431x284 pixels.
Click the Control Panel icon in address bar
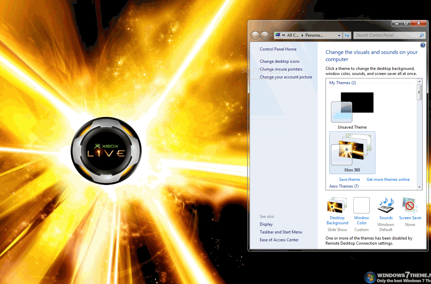click(278, 35)
